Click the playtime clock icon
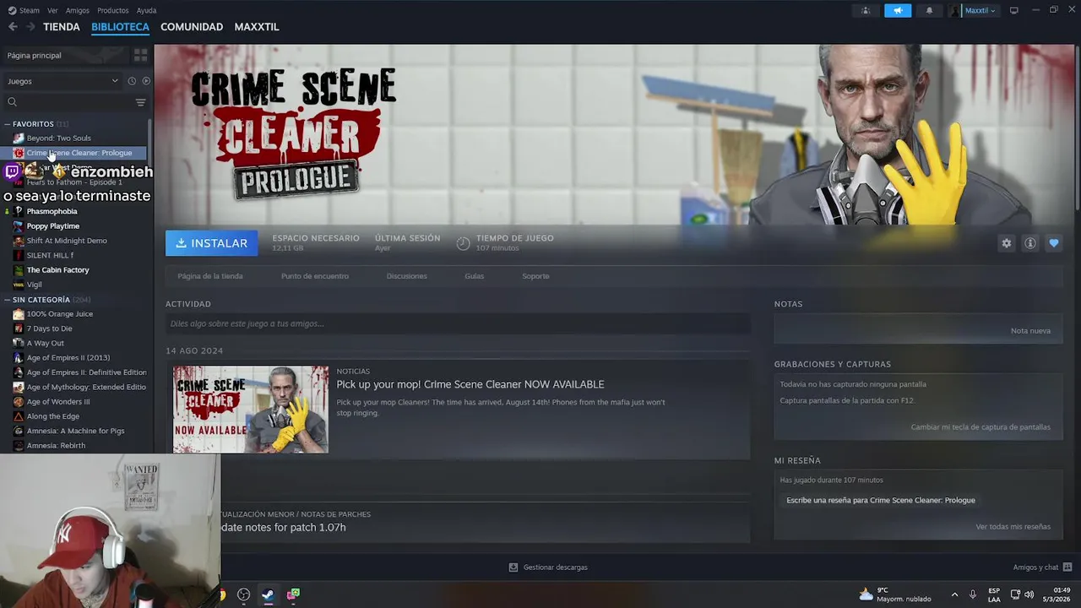Image resolution: width=1081 pixels, height=608 pixels. 463,243
